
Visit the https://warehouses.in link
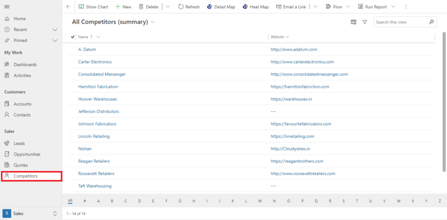coord(292,99)
